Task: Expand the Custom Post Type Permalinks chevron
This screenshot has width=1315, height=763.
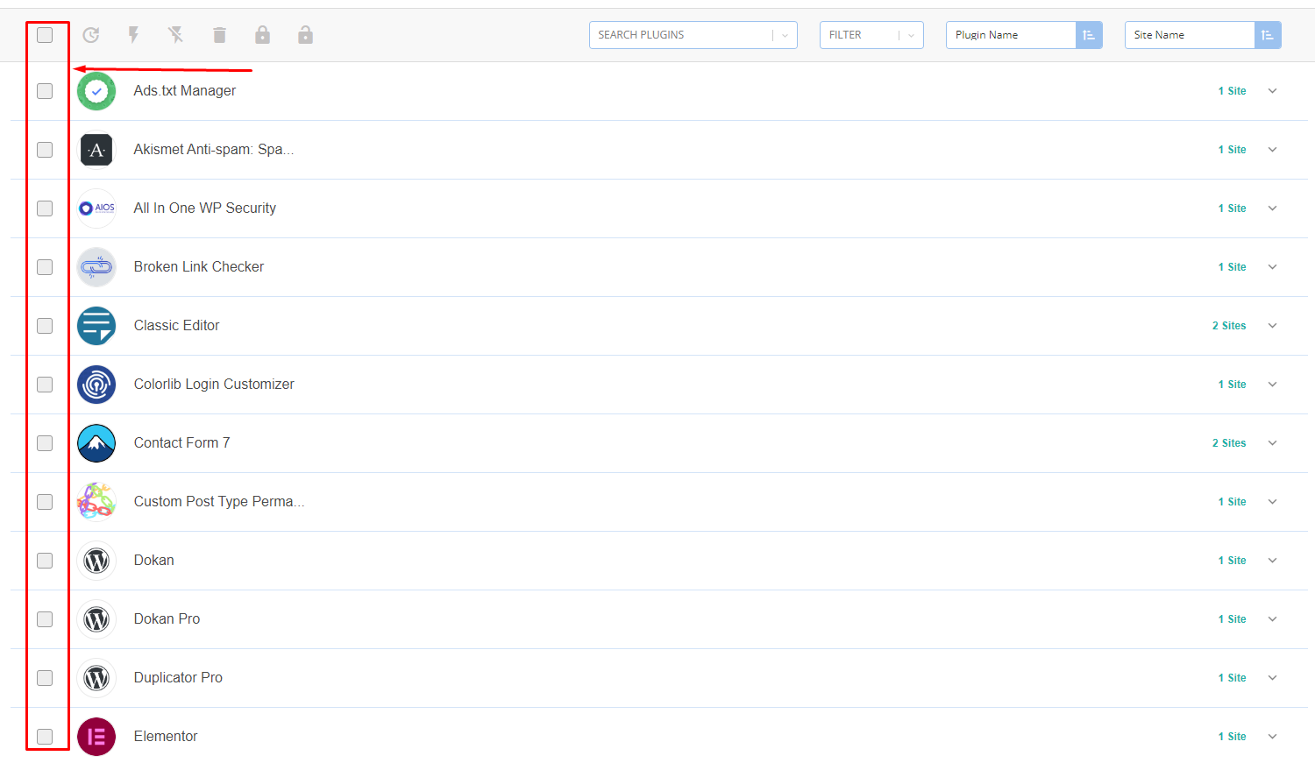Action: tap(1272, 502)
